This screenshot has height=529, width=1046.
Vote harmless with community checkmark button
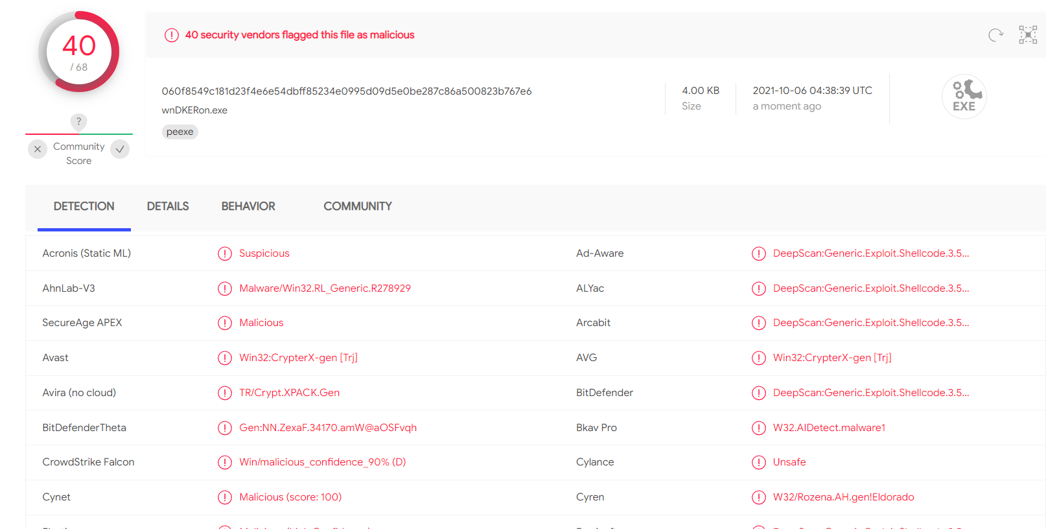(120, 149)
